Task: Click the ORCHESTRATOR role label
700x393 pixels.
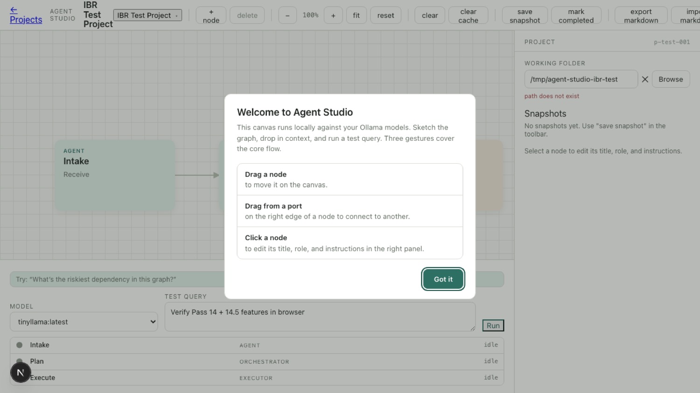Action: [x=264, y=362]
